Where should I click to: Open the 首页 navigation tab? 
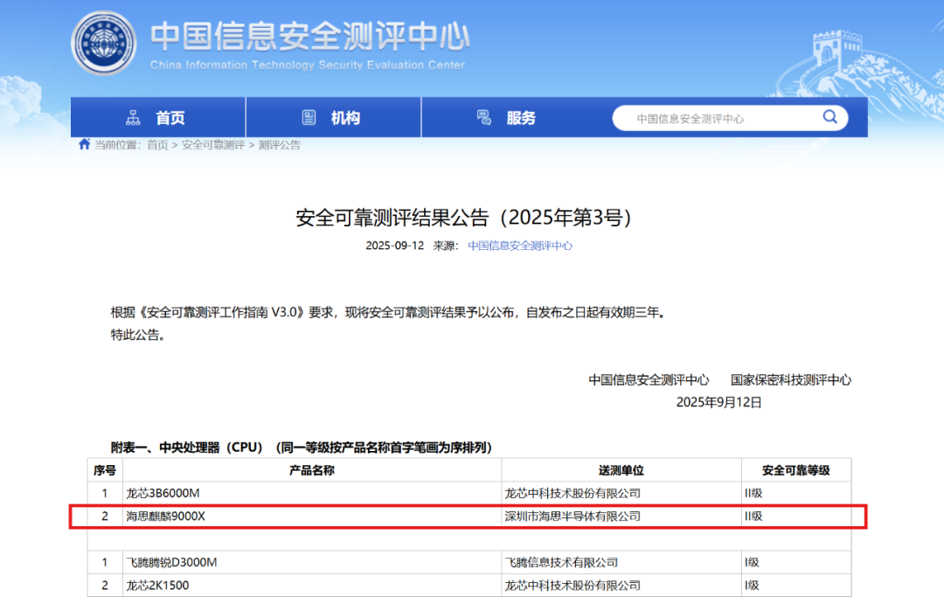point(170,118)
